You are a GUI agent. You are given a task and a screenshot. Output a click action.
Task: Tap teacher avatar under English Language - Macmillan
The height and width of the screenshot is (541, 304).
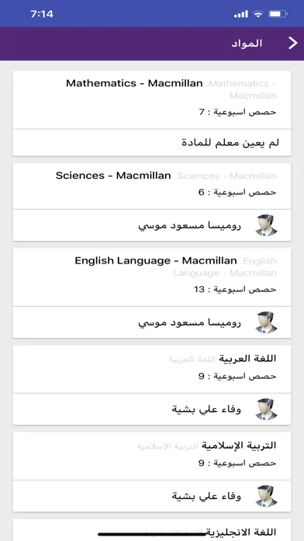click(266, 323)
